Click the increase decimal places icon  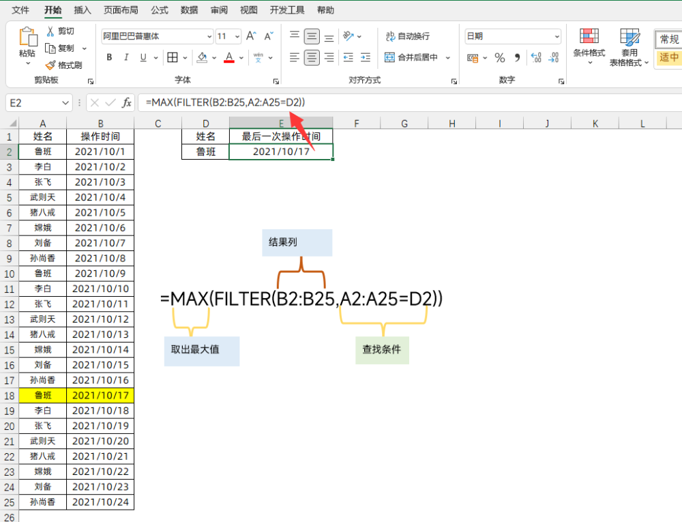536,57
